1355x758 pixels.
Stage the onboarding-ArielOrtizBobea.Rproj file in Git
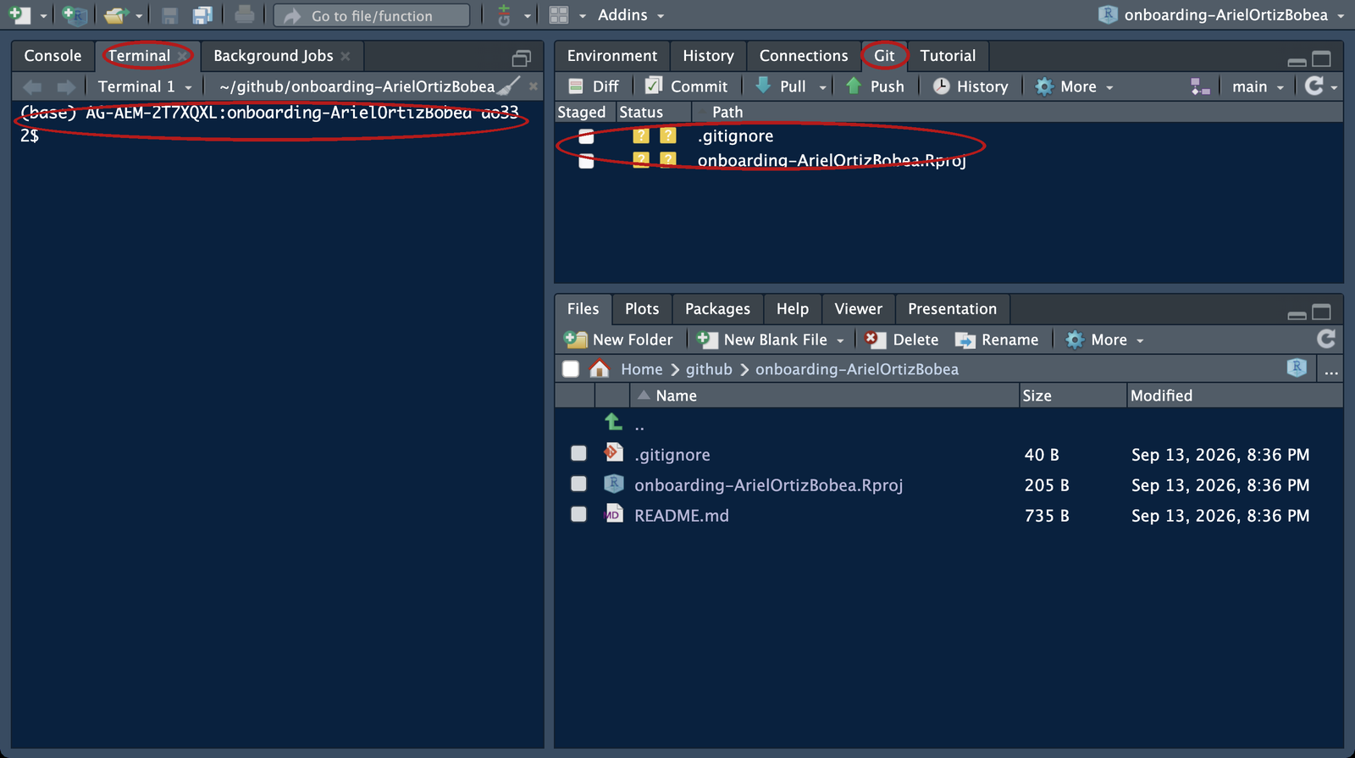point(586,160)
